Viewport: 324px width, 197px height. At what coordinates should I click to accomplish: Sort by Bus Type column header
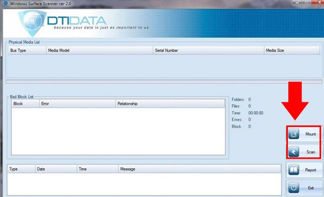[x=27, y=50]
